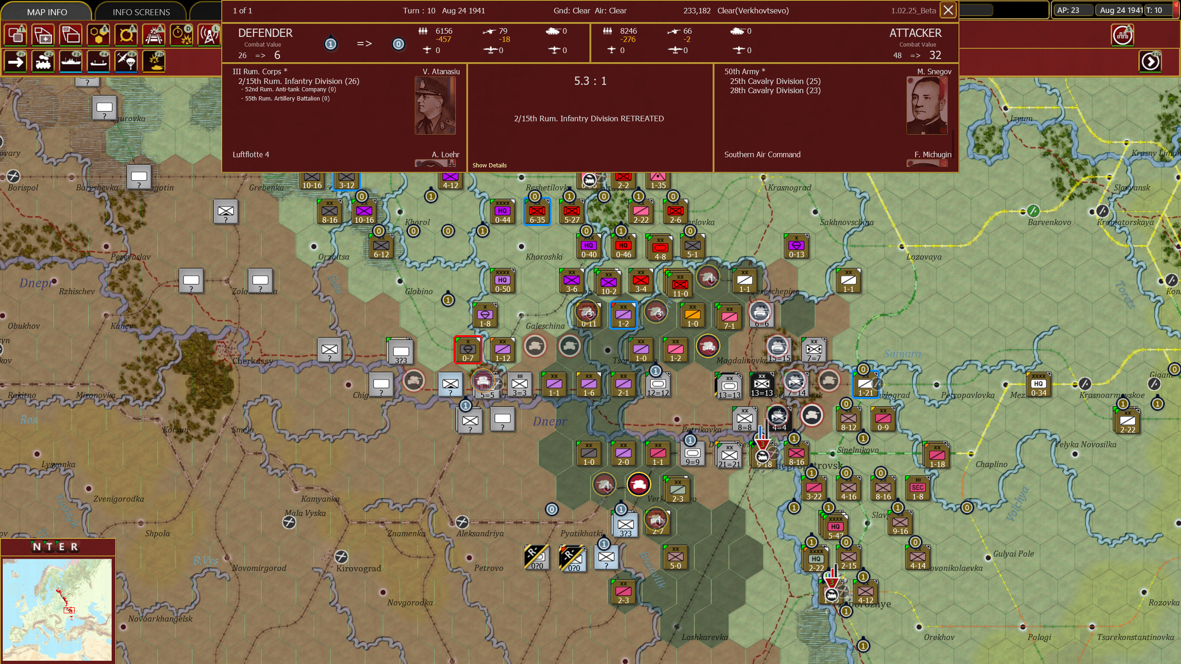Open Show Details in the combat results panel
1181x664 pixels.
click(x=490, y=165)
